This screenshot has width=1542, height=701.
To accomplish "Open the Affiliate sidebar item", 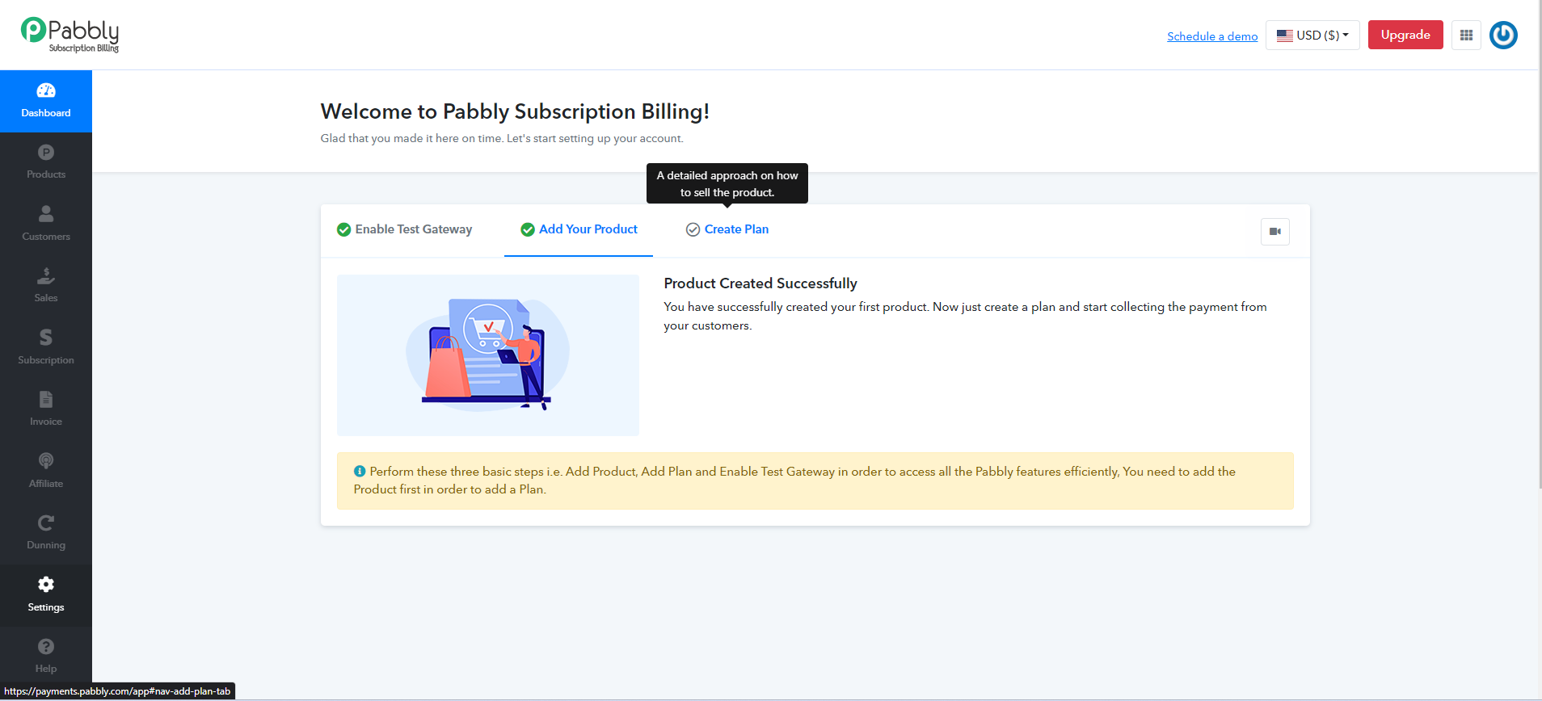I will pos(46,472).
